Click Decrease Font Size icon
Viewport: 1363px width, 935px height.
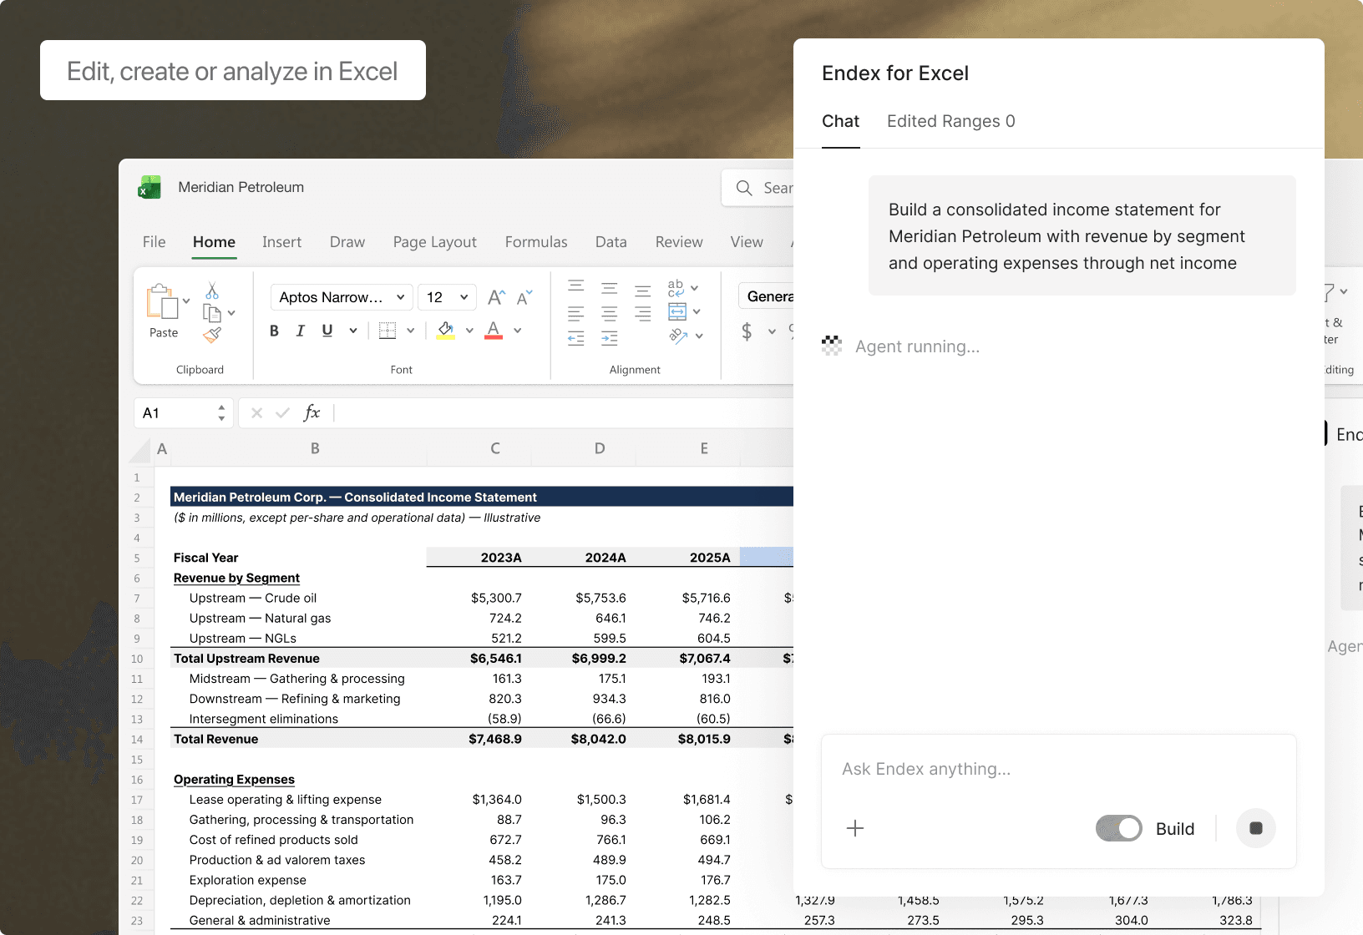(x=524, y=297)
